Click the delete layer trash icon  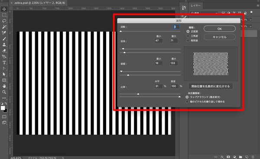click(253, 157)
